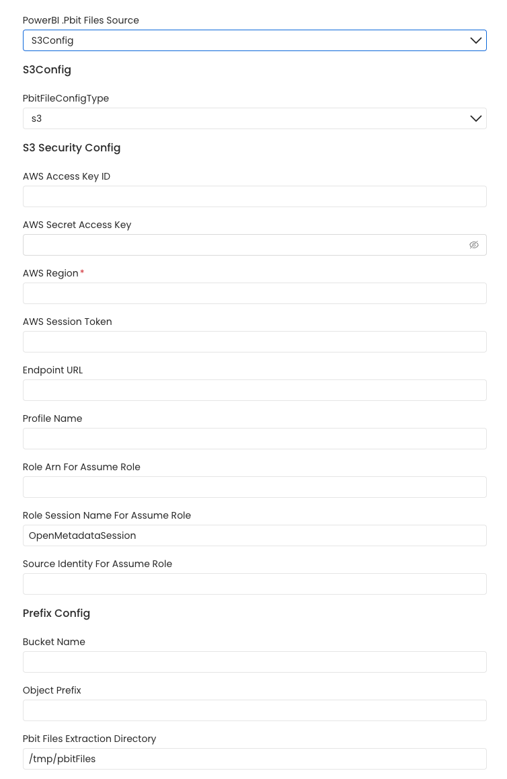The image size is (507, 779).
Task: Click inside the Endpoint URL box
Action: pos(254,389)
